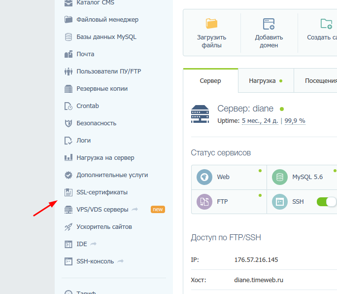
Task: Click the rocket icon for Ускоритель сайтов
Action: pyautogui.click(x=68, y=227)
